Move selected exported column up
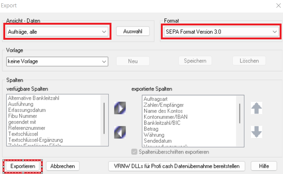Screen dimensions: 283x174 256,108
